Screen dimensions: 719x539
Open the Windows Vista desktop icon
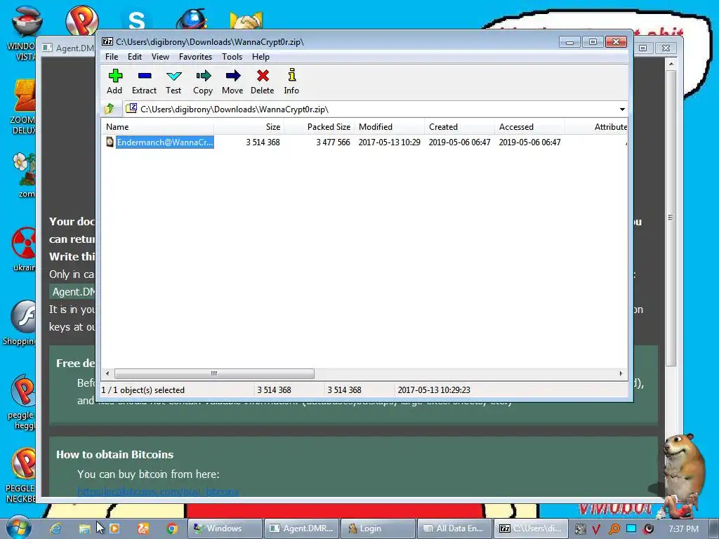[x=23, y=33]
